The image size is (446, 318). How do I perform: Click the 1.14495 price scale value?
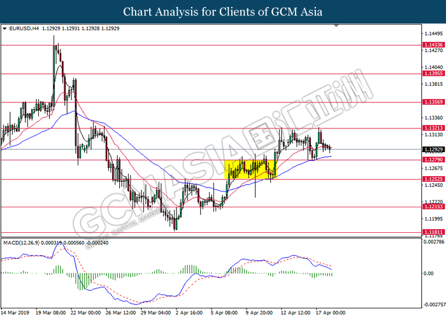click(x=434, y=34)
